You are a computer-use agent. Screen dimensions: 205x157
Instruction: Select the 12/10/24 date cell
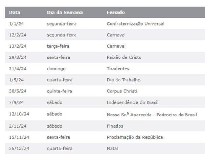coord(19,114)
